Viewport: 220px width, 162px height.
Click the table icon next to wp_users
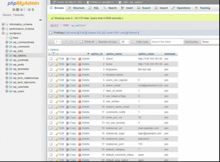coord(11,91)
